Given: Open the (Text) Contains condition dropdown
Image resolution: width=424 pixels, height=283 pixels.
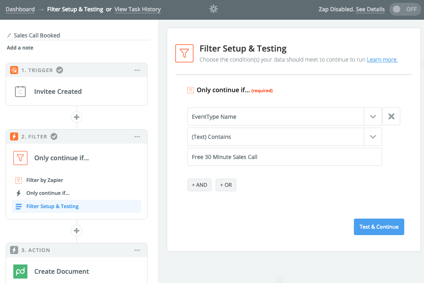Looking at the screenshot, I should pyautogui.click(x=373, y=137).
